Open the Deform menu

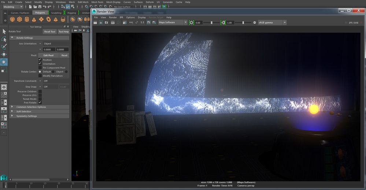point(149,2)
